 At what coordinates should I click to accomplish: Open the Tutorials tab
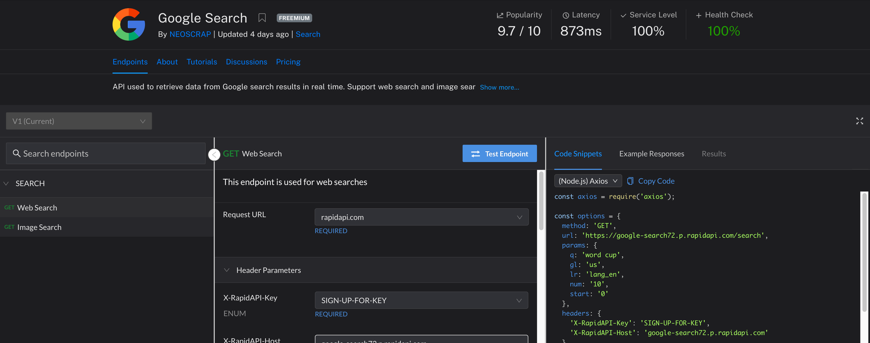click(x=202, y=62)
